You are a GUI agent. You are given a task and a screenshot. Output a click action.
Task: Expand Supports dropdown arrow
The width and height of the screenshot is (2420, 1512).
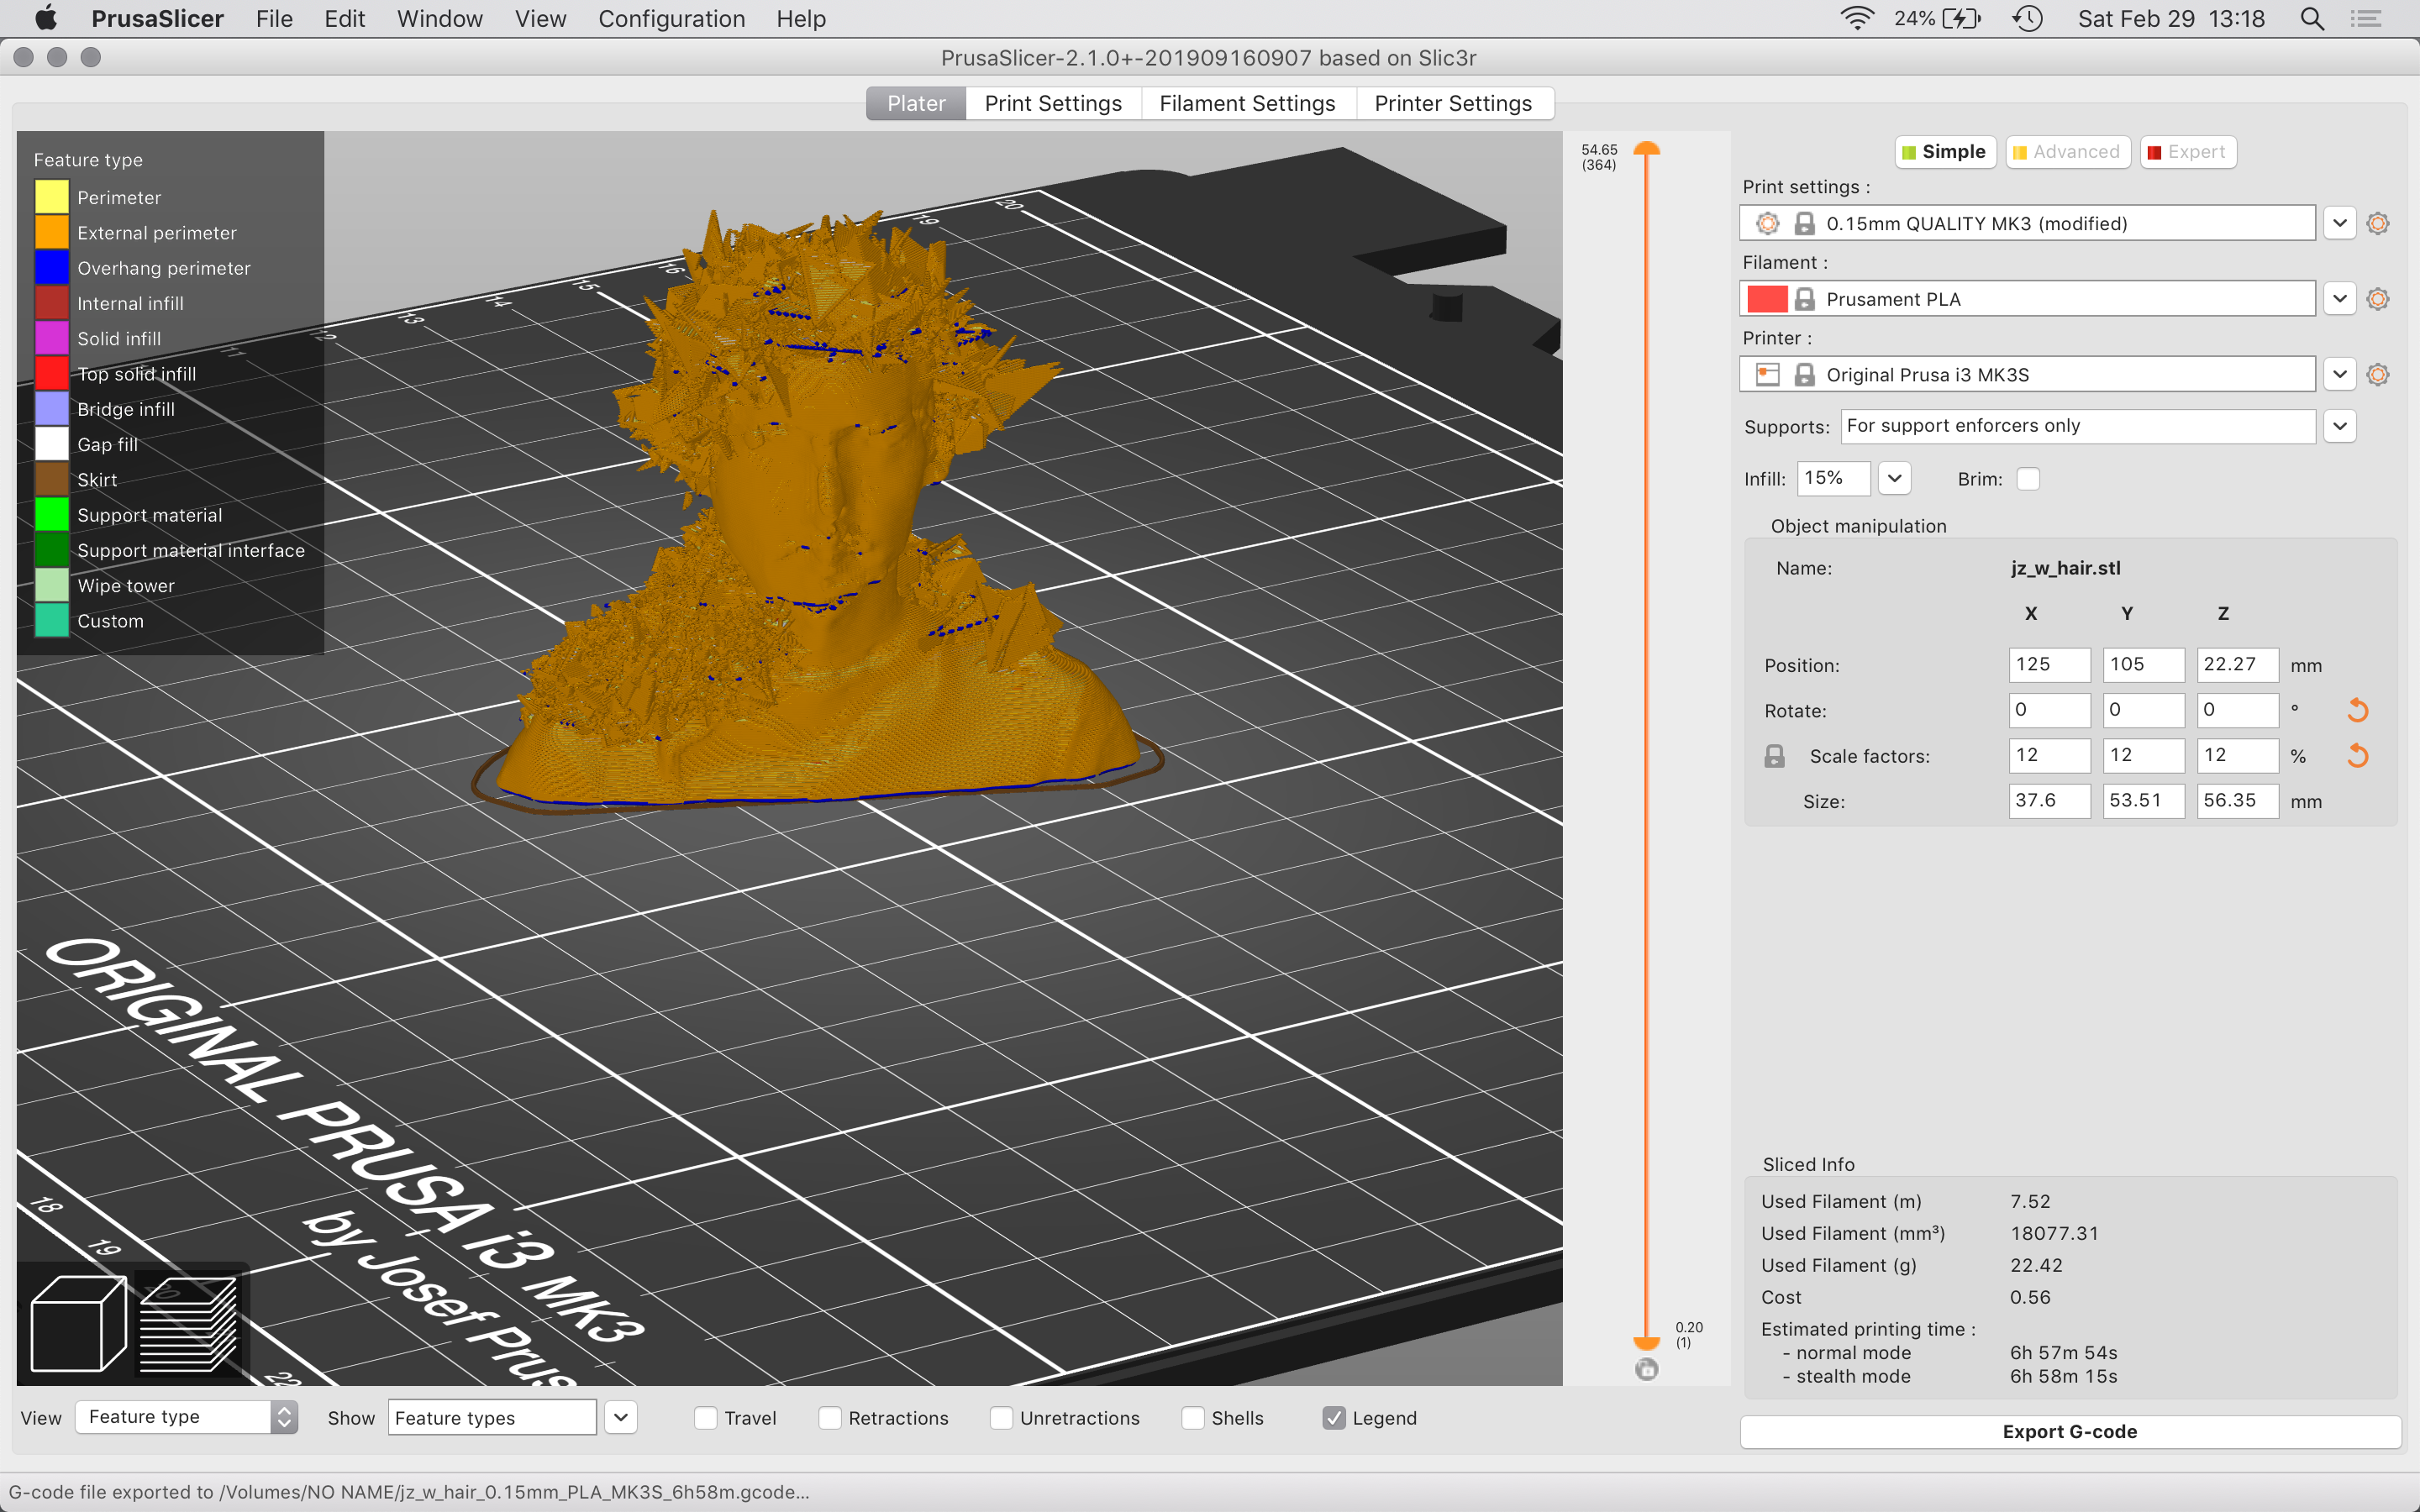pyautogui.click(x=2339, y=426)
